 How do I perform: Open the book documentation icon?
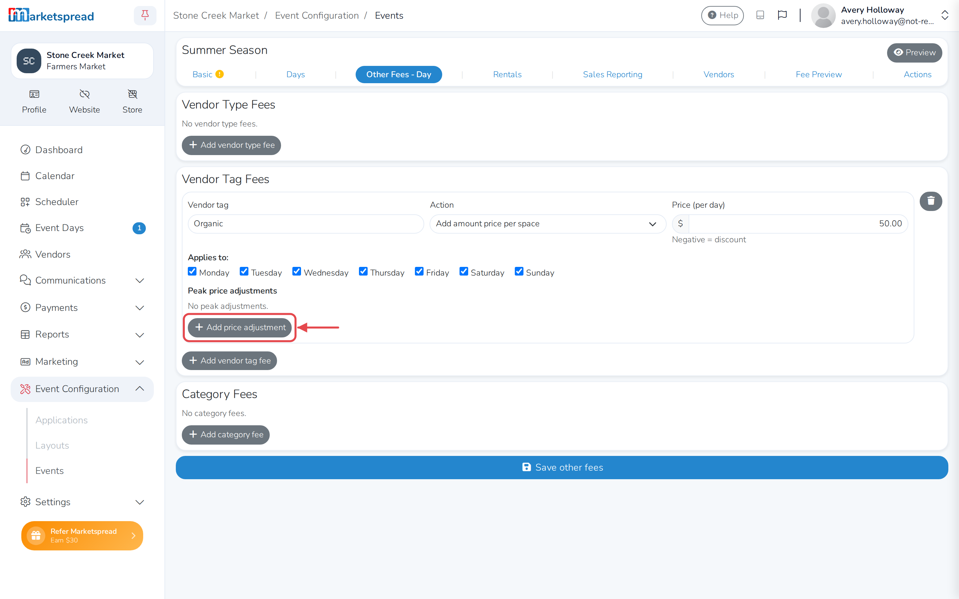pos(760,15)
